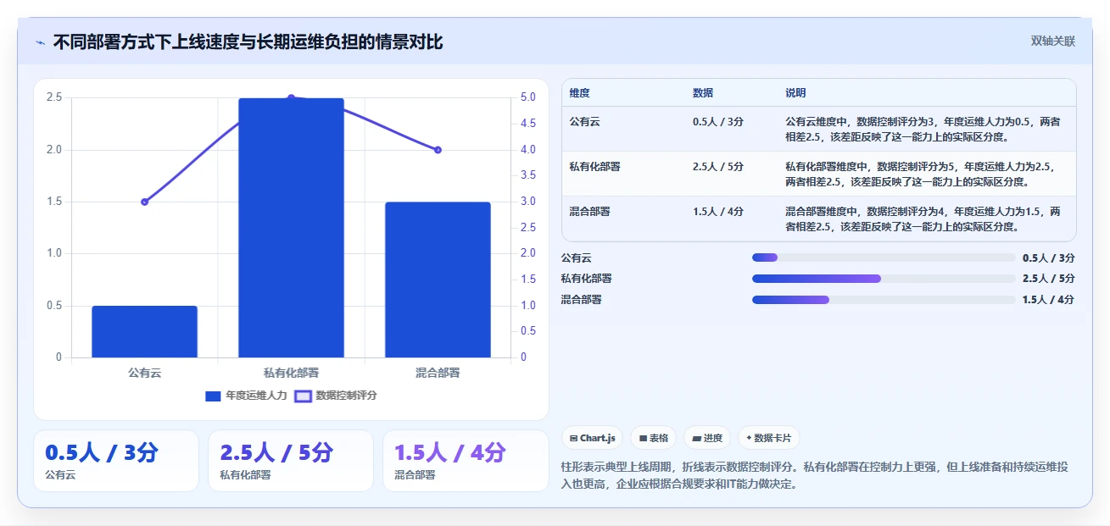Click the description starting 公有云维度中
The width and height of the screenshot is (1110, 526).
[923, 129]
